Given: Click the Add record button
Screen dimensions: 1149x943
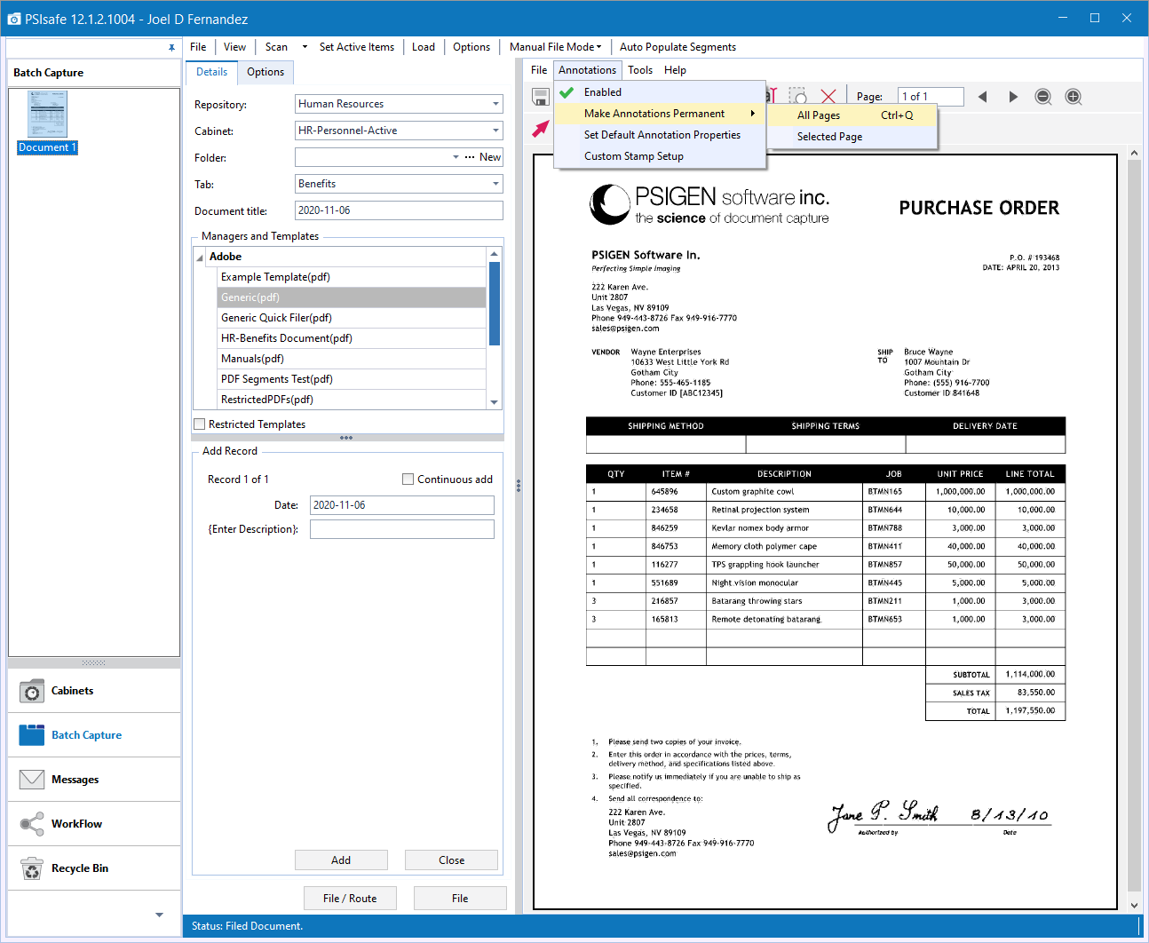Looking at the screenshot, I should [x=341, y=860].
